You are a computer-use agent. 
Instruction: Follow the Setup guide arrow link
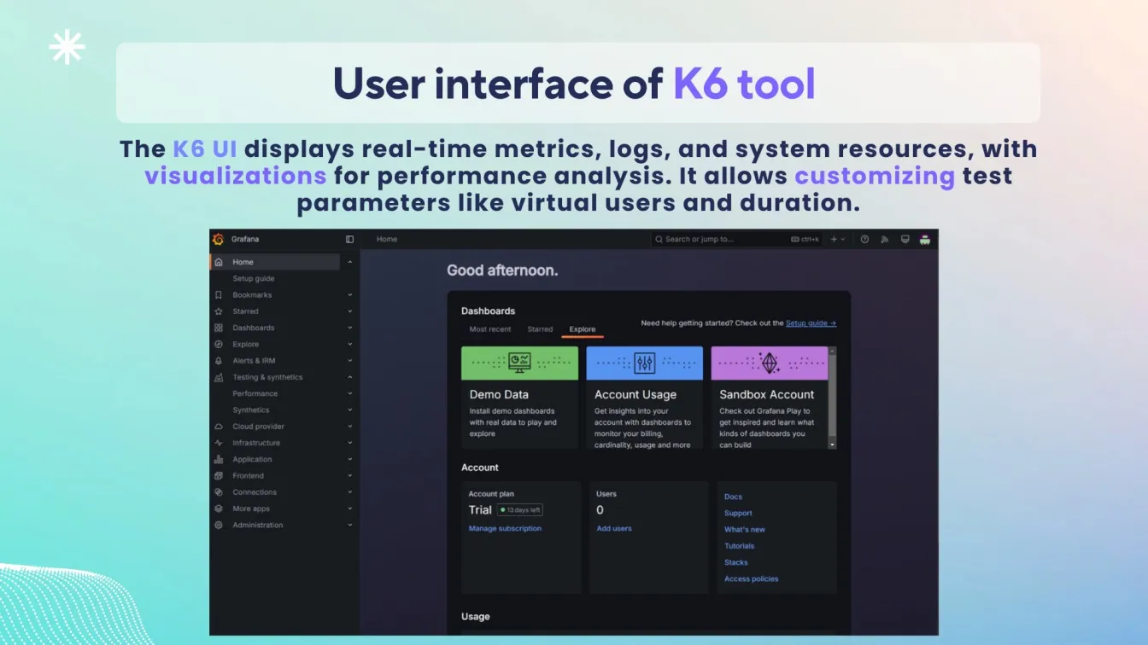(x=811, y=323)
